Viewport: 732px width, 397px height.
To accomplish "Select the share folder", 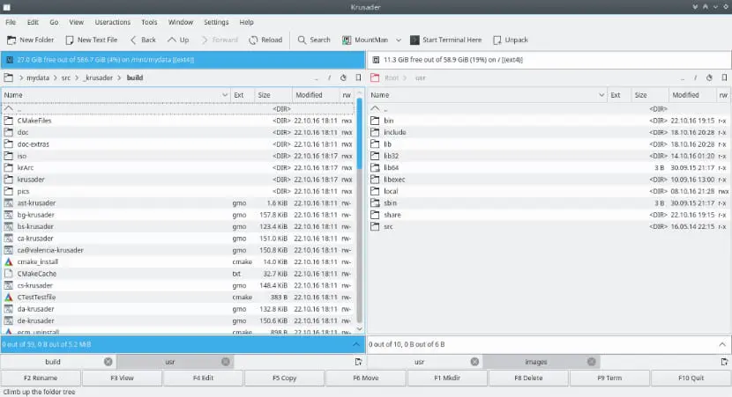I will (549, 215).
